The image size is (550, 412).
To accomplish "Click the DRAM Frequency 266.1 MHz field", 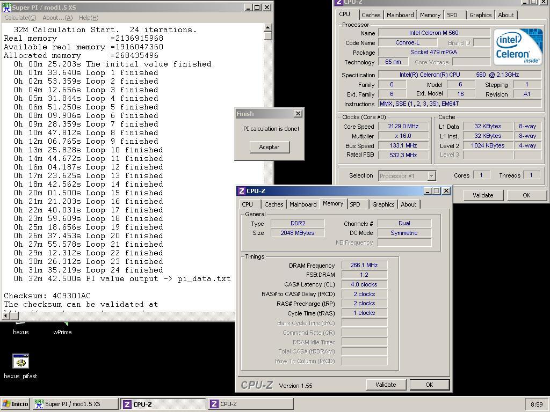I will coord(364,265).
